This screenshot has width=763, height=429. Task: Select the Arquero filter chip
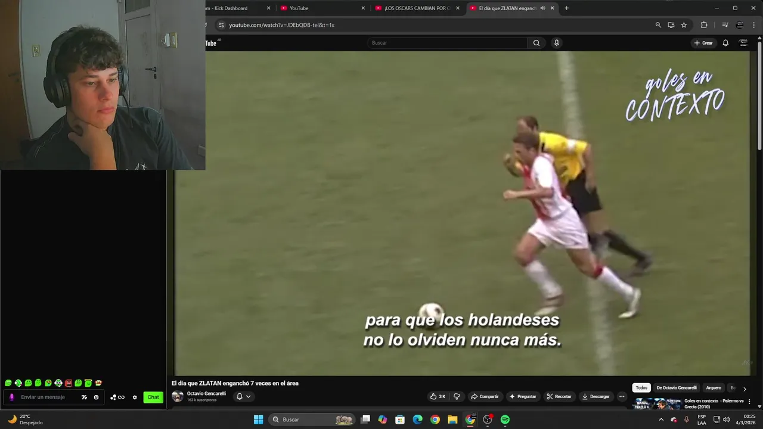pos(714,388)
